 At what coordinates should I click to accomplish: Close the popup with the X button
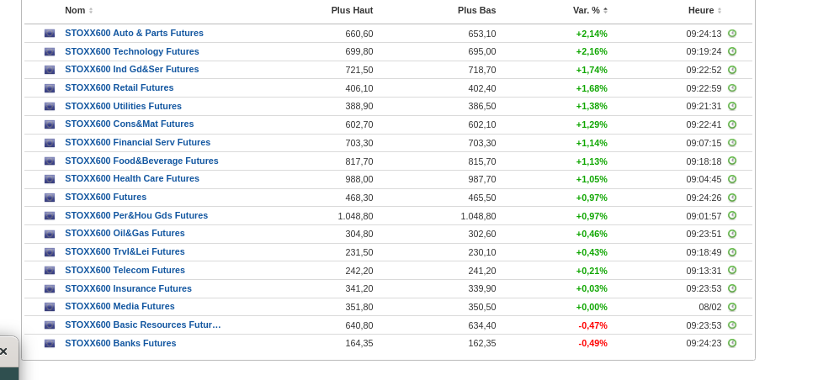coord(3,351)
